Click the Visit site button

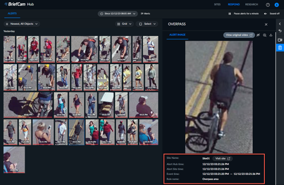coord(222,158)
